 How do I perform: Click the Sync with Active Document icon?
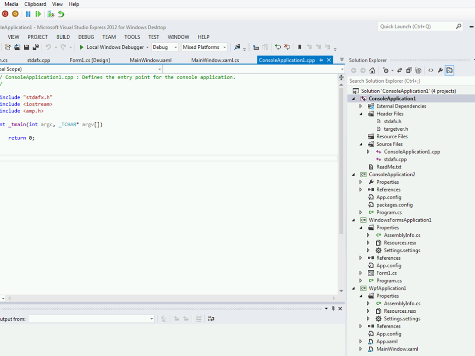coord(400,71)
